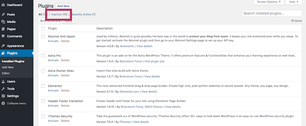View details for Akismet Anti-Spam
Image resolution: width=306 pixels, height=126 pixels.
[x=145, y=46]
